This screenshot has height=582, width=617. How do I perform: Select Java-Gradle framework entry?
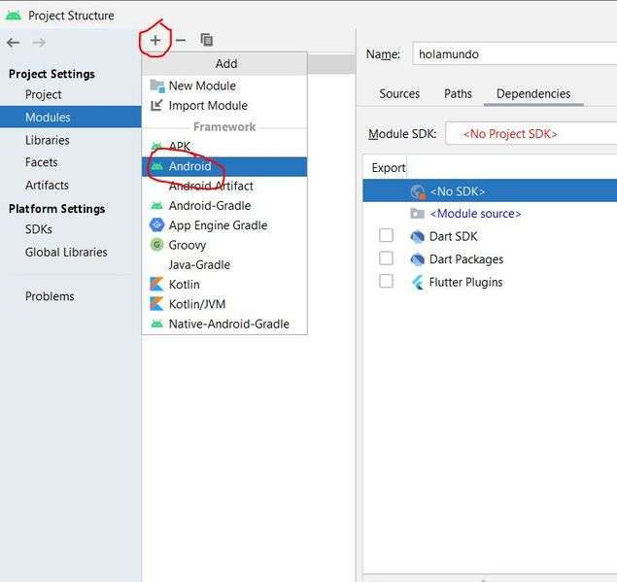pyautogui.click(x=224, y=265)
